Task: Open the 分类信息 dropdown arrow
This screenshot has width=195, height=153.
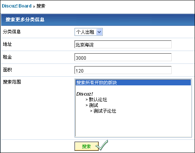Action: [x=99, y=32]
